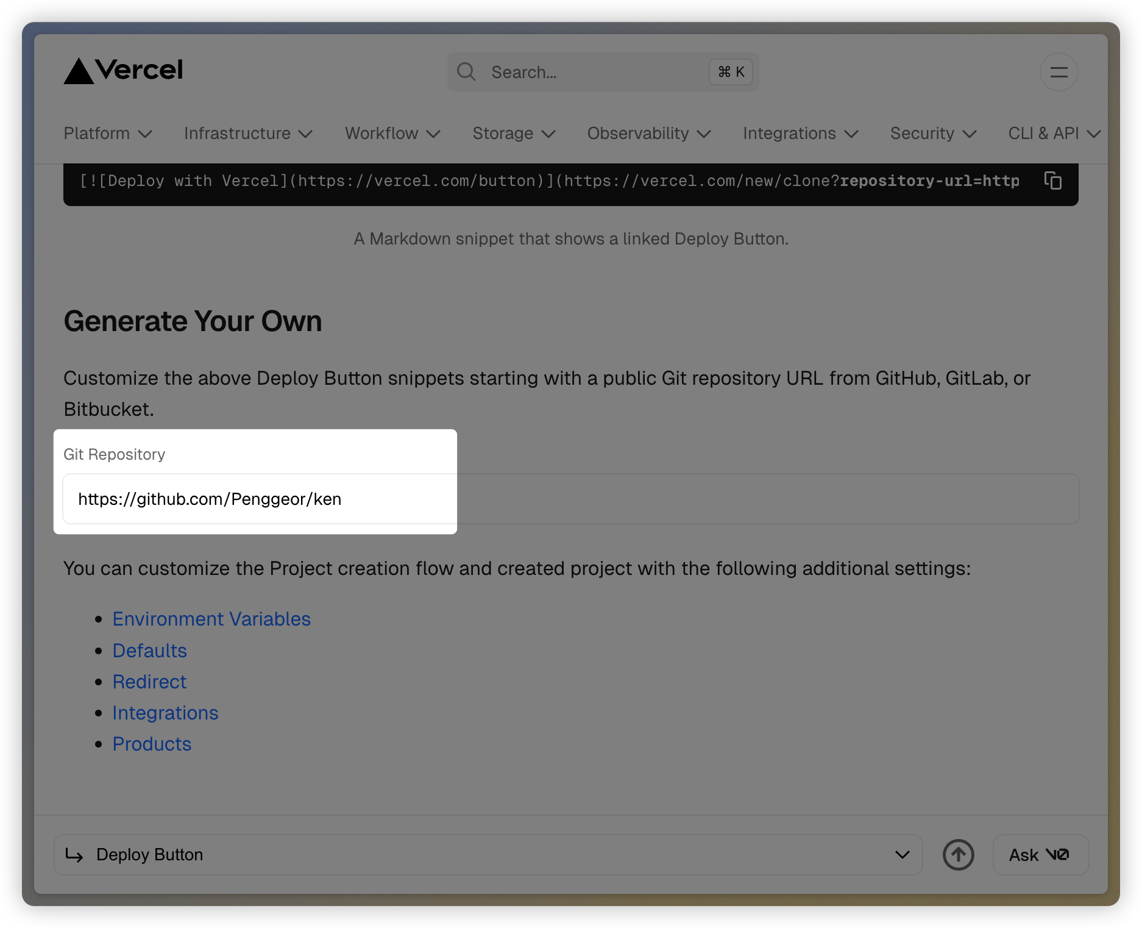Expand the CLI & API menu
The height and width of the screenshot is (928, 1142).
click(1054, 134)
